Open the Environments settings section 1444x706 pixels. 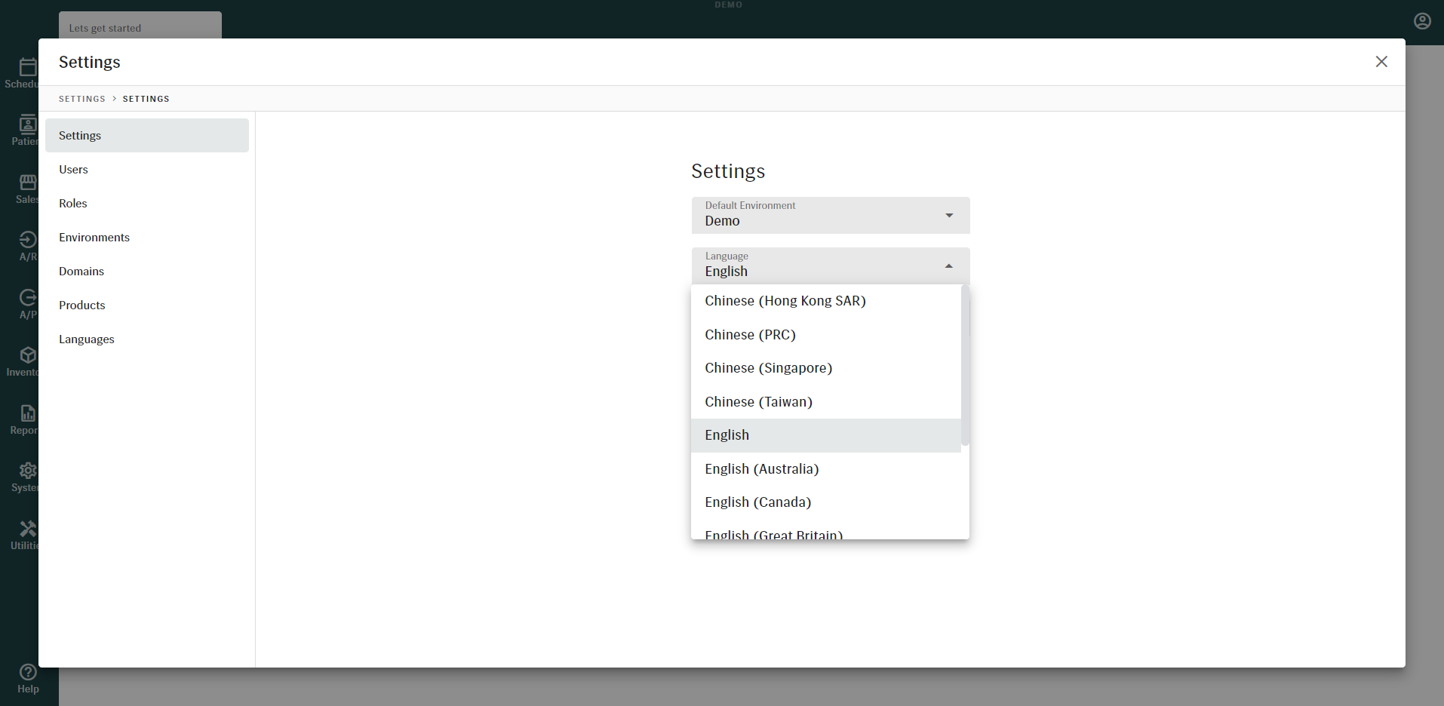94,238
